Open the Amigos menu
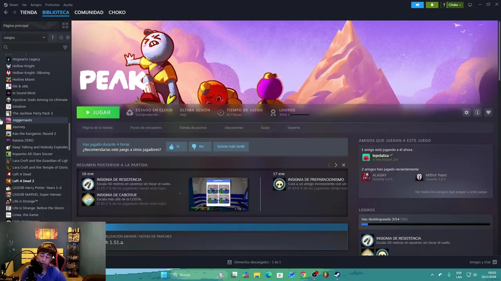The height and width of the screenshot is (281, 501). 36,5
